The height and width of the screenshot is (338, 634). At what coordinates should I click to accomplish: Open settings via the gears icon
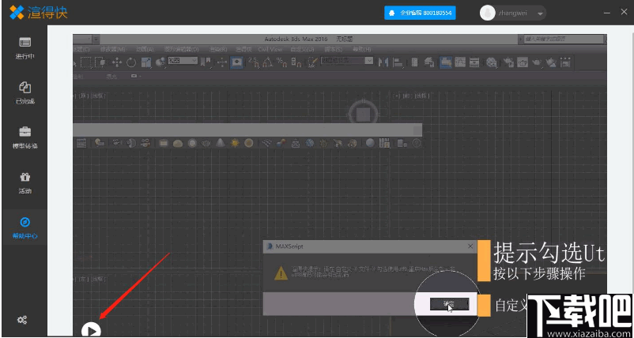22,319
